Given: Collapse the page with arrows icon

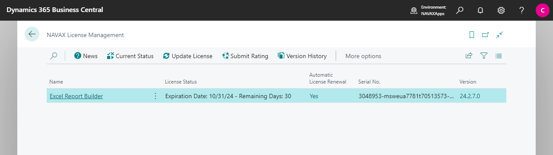Looking at the screenshot, I should 499,35.
